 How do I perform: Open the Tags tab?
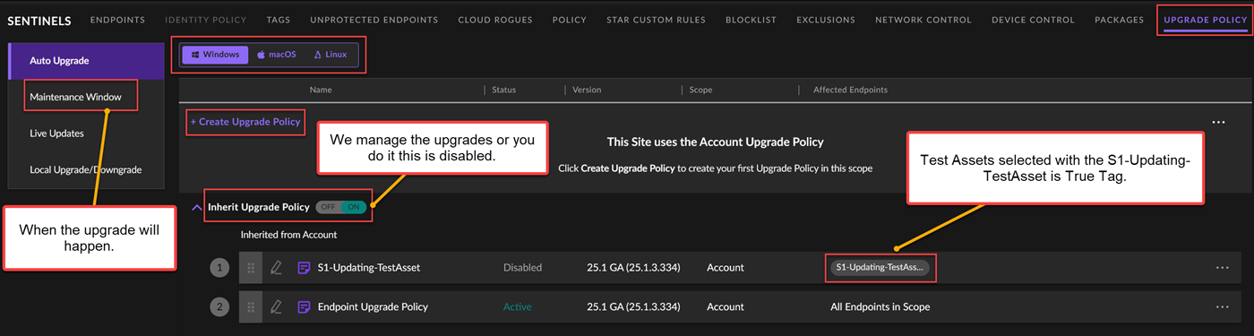point(279,20)
